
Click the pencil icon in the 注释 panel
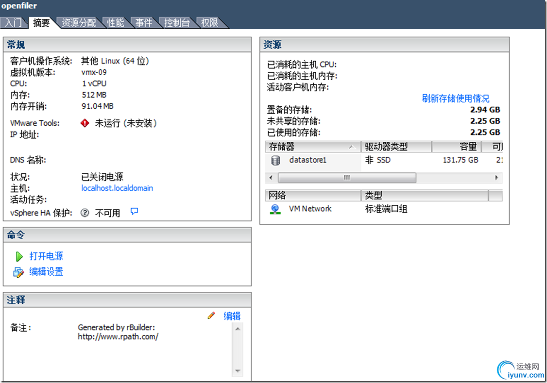tap(211, 315)
